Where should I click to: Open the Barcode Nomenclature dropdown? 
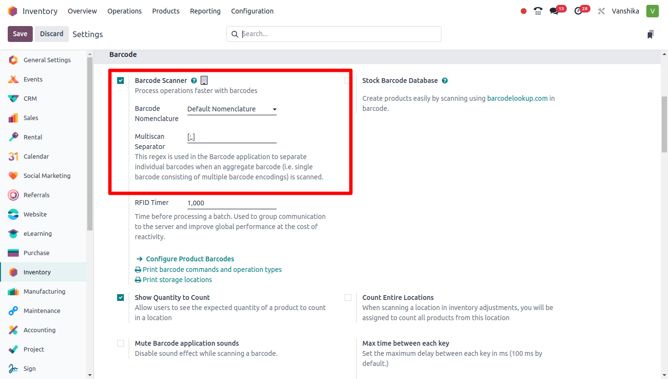pyautogui.click(x=231, y=109)
